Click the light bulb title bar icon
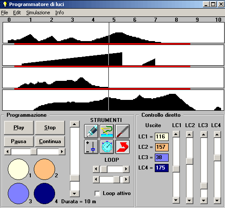The width and height of the screenshot is (225, 208). pyautogui.click(x=5, y=4)
